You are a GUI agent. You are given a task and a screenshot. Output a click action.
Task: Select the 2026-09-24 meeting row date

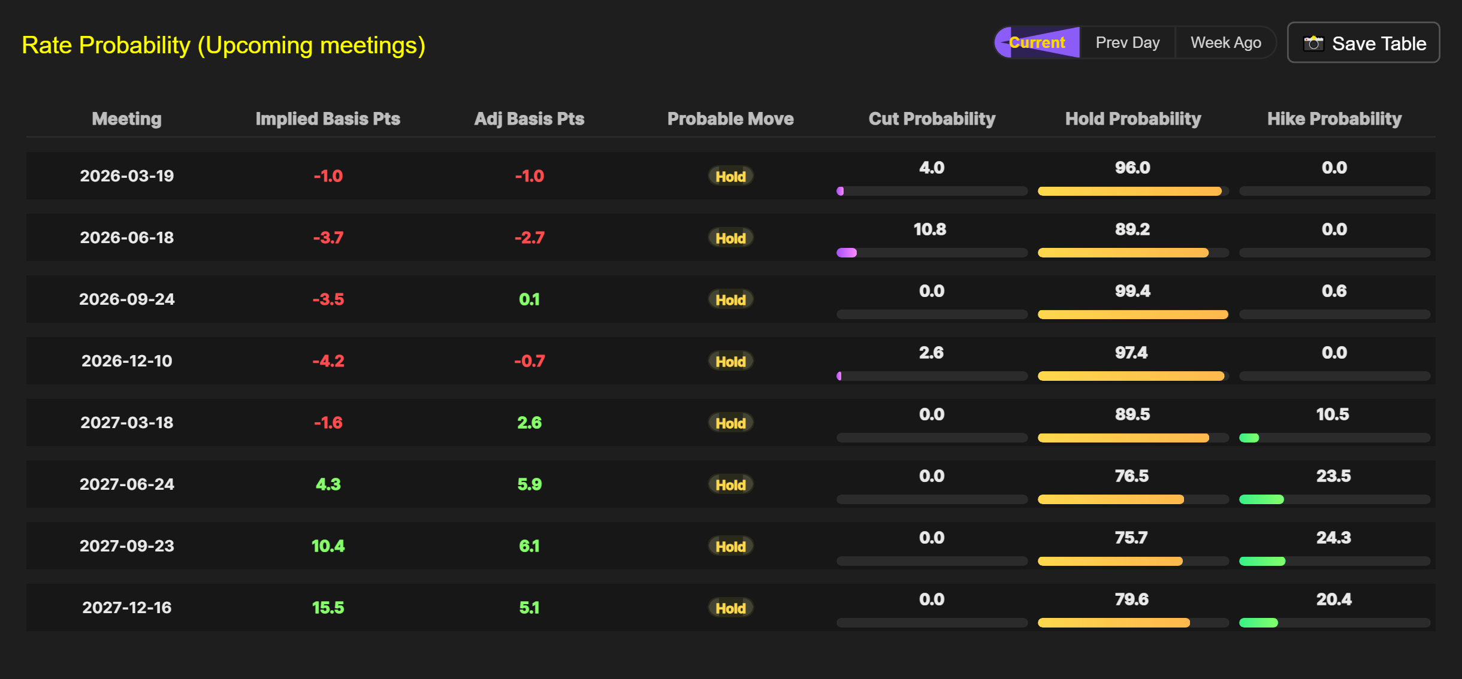coord(126,299)
